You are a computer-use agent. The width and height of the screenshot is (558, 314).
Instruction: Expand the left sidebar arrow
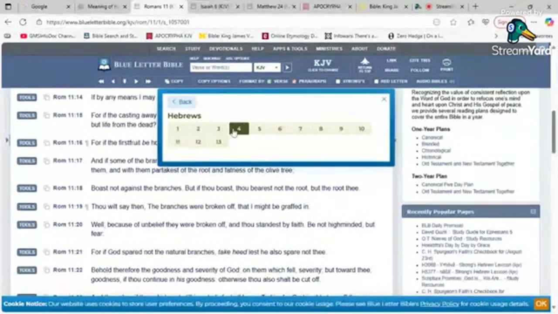tap(6, 140)
